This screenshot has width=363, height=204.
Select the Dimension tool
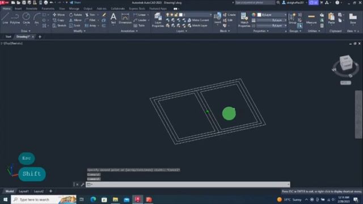pos(125,18)
